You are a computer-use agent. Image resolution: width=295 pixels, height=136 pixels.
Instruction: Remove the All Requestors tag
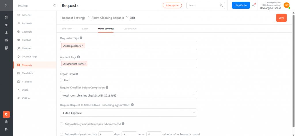click(x=82, y=46)
